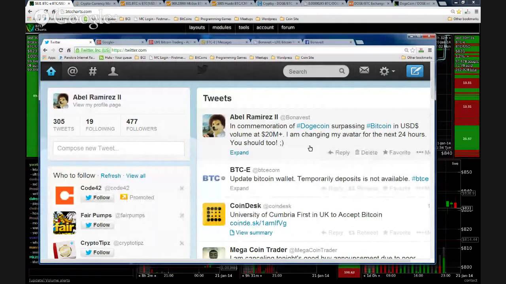Open modules menu in BTC Charts window

[x=222, y=28]
